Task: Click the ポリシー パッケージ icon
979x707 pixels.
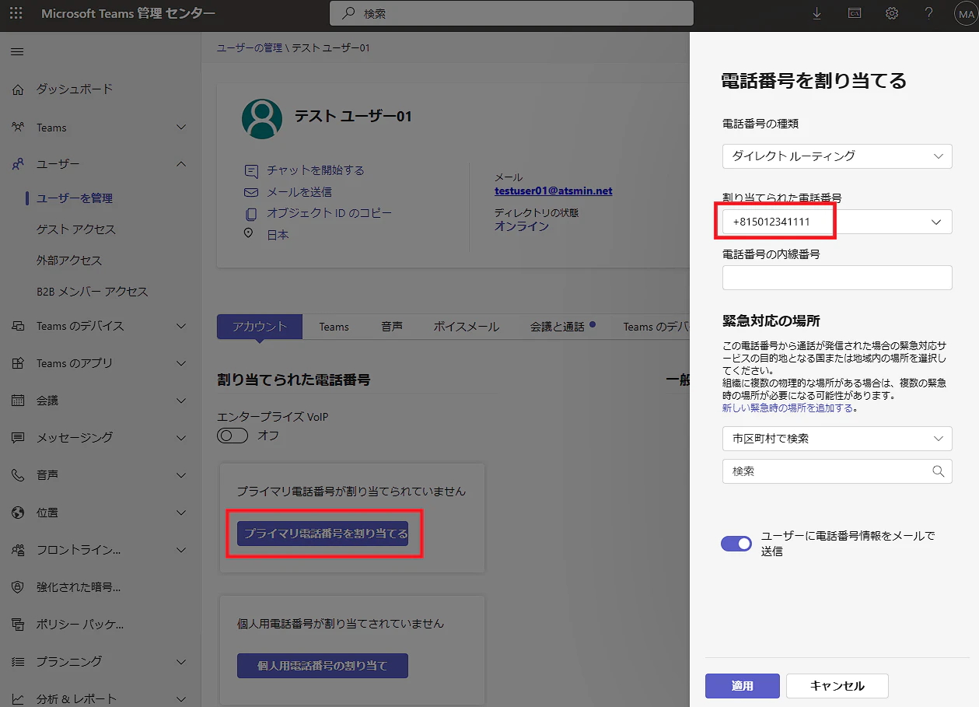Action: (18, 625)
